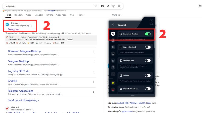Screen dimensions: 202x113
Task: Click into the telegram search field
Action: point(49,6)
